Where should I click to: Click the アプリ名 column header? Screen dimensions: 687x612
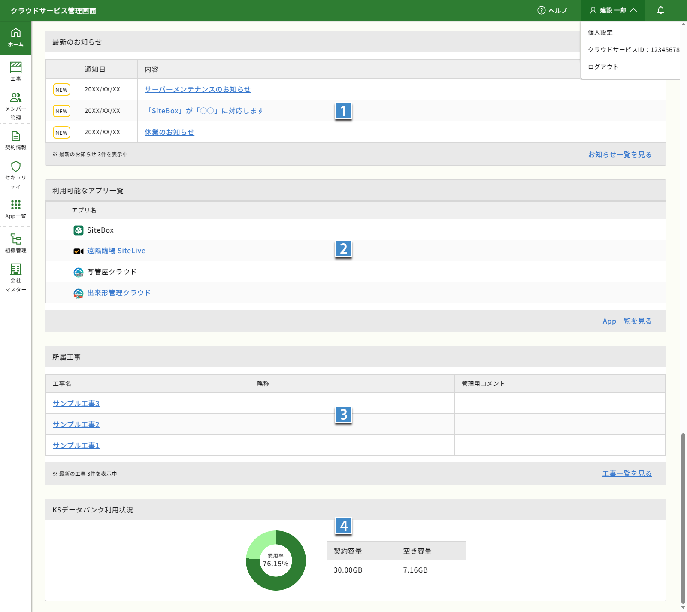coord(84,210)
